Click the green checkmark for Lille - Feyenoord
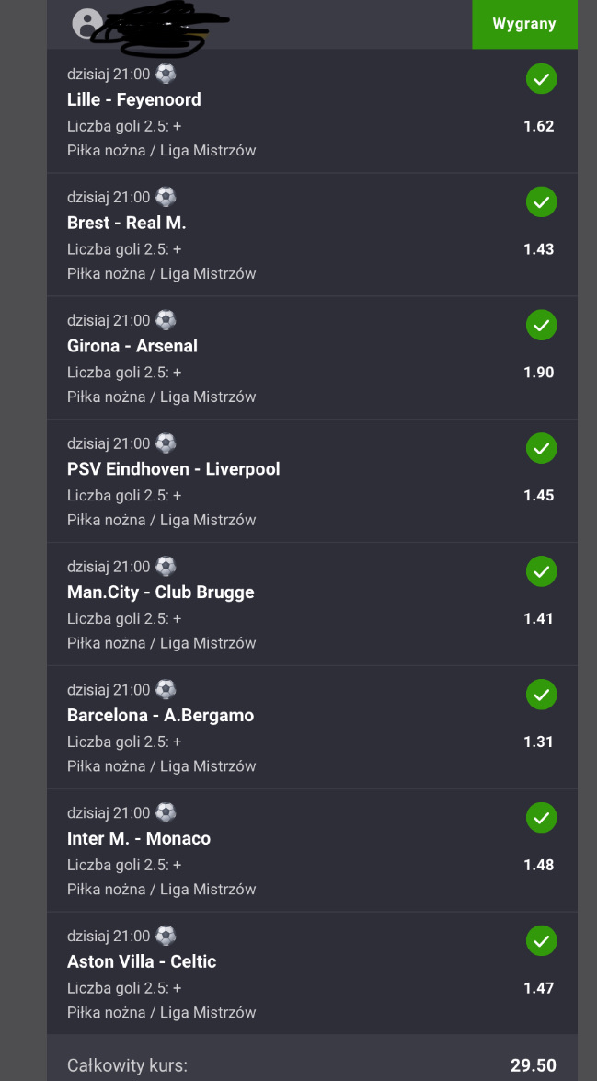597x1081 pixels. pyautogui.click(x=541, y=79)
